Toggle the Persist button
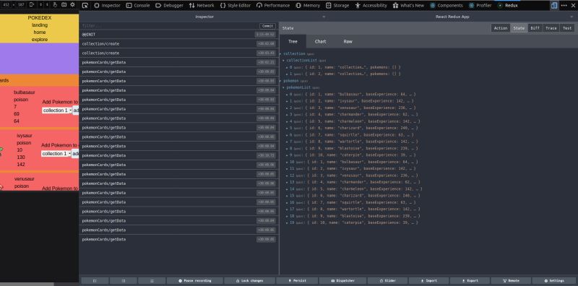The height and width of the screenshot is (286, 578). [297, 281]
